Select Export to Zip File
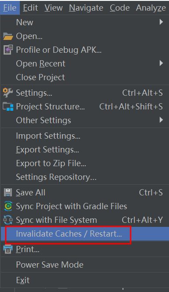The height and width of the screenshot is (292, 169). point(84,164)
